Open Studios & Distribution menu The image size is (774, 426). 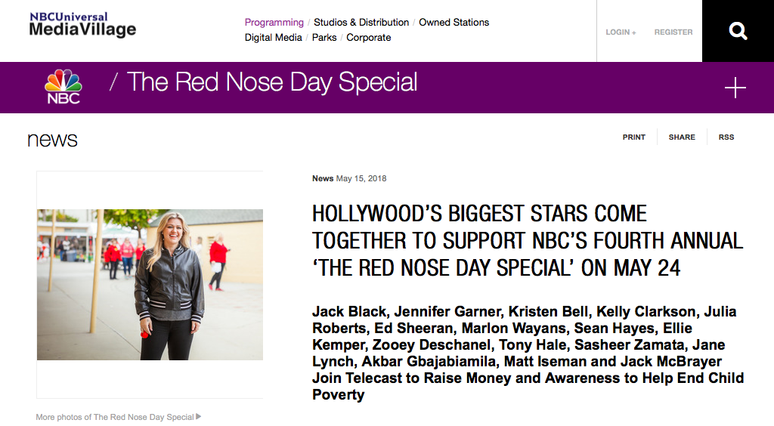click(x=361, y=22)
